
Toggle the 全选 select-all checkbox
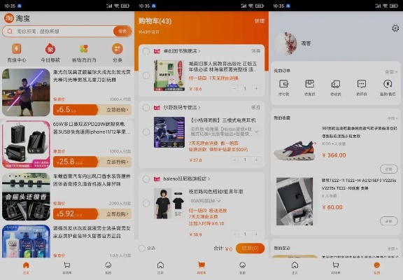141,248
